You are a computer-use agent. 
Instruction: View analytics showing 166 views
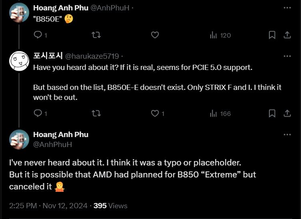(220, 113)
